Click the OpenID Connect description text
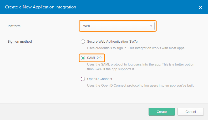208x120 pixels. (x=141, y=86)
